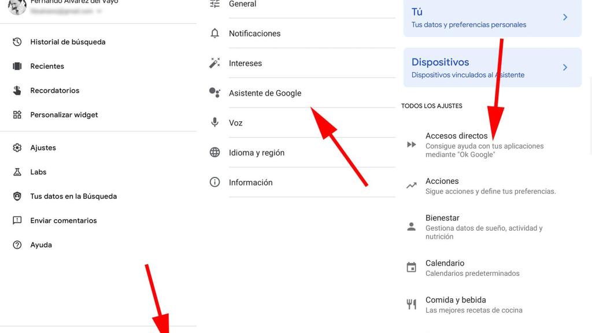The height and width of the screenshot is (333, 592).
Task: Open Recordatorios via its hand icon
Action: (x=17, y=91)
